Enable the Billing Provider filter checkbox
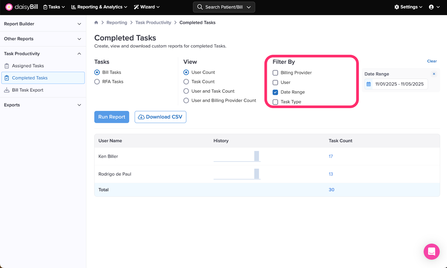This screenshot has height=268, width=447. tap(275, 73)
